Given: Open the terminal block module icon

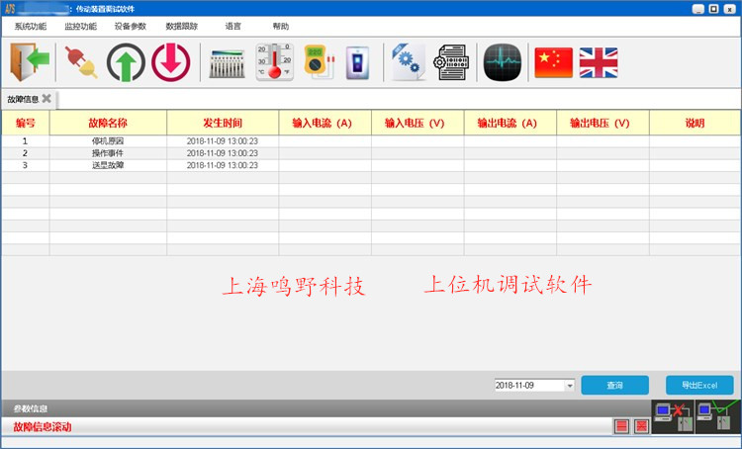Looking at the screenshot, I should tap(227, 63).
